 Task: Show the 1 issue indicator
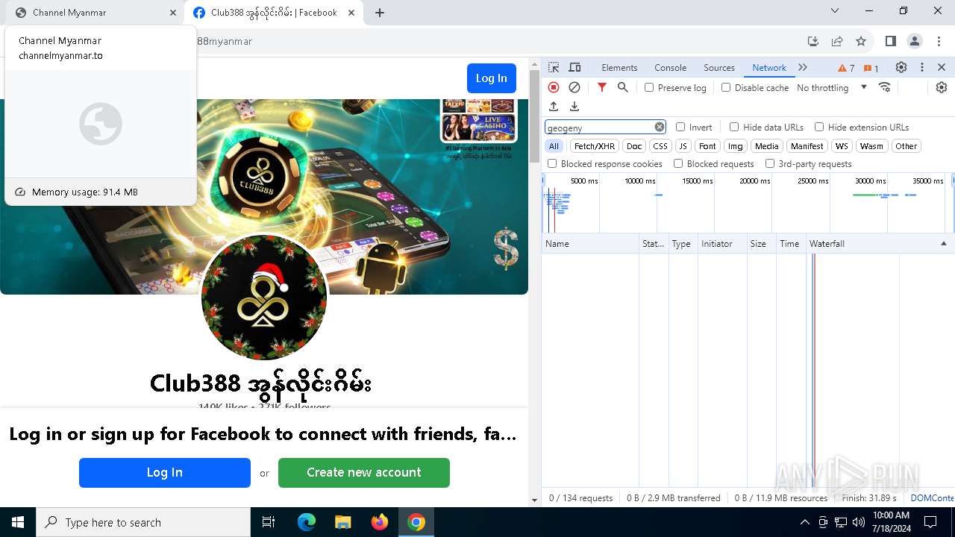click(871, 68)
